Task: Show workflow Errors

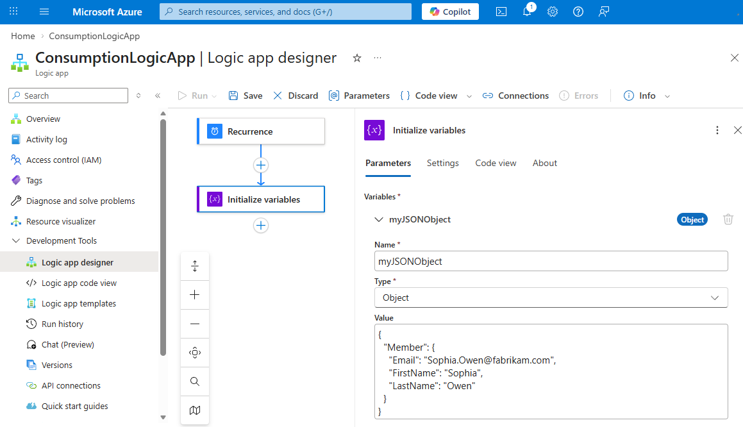Action: pyautogui.click(x=579, y=96)
